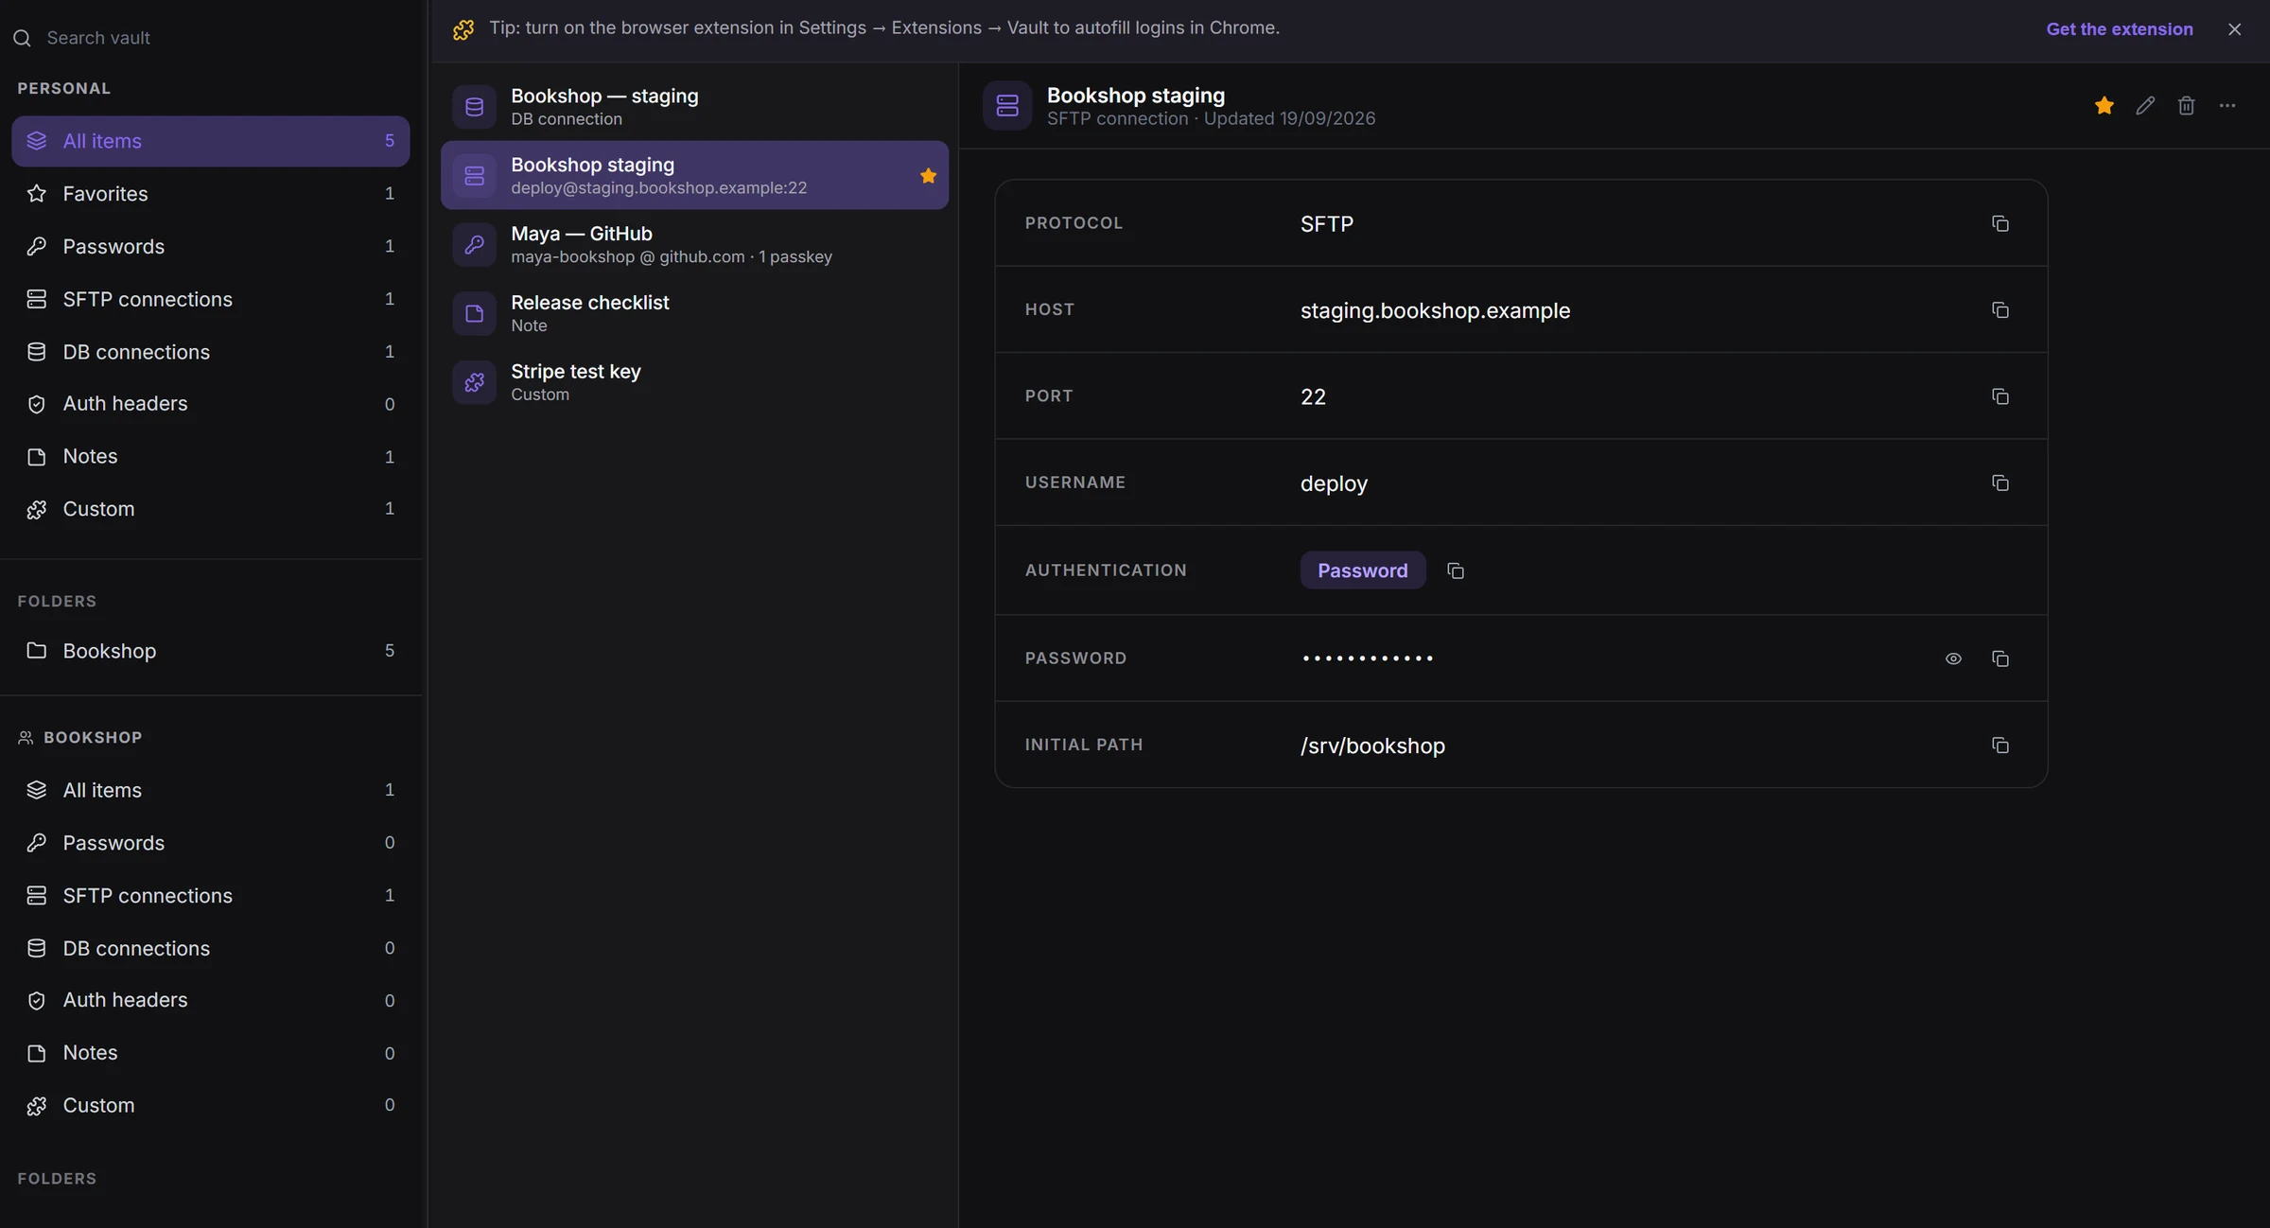
Task: Open Bookshop team Notes category
Action: click(x=210, y=1053)
